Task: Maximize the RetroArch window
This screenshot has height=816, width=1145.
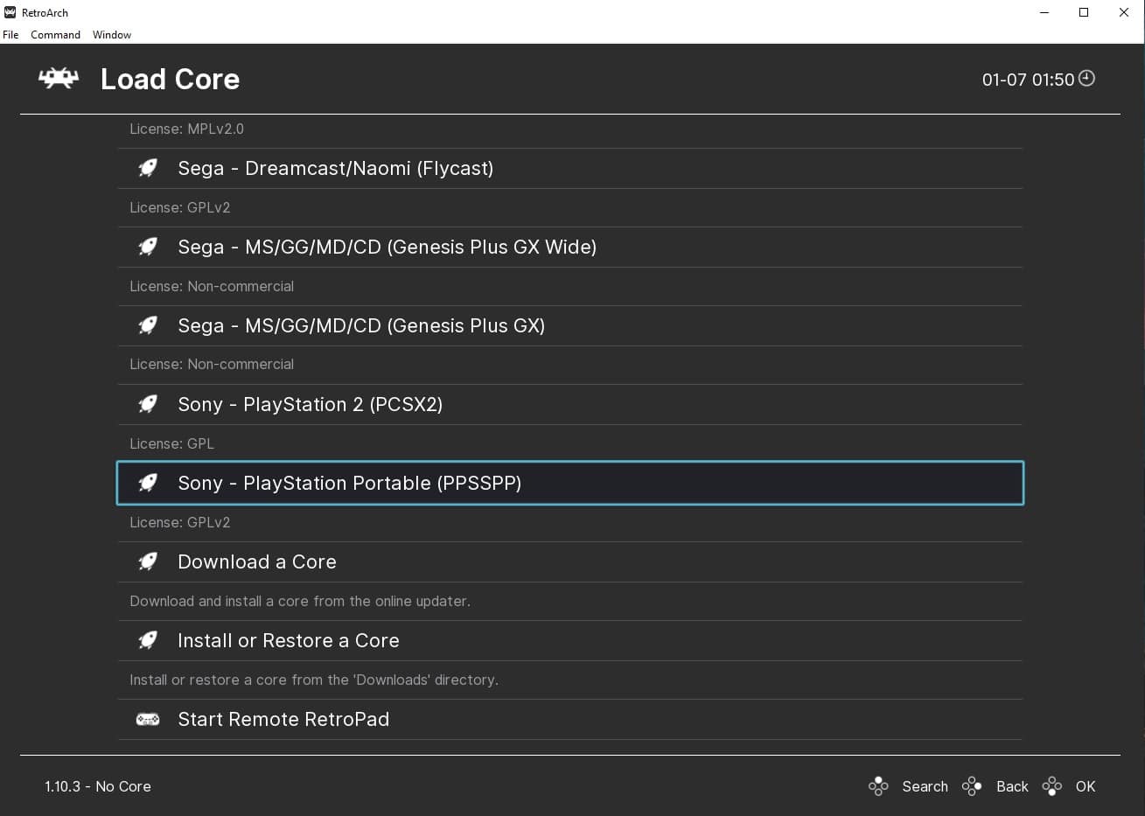Action: click(x=1084, y=12)
